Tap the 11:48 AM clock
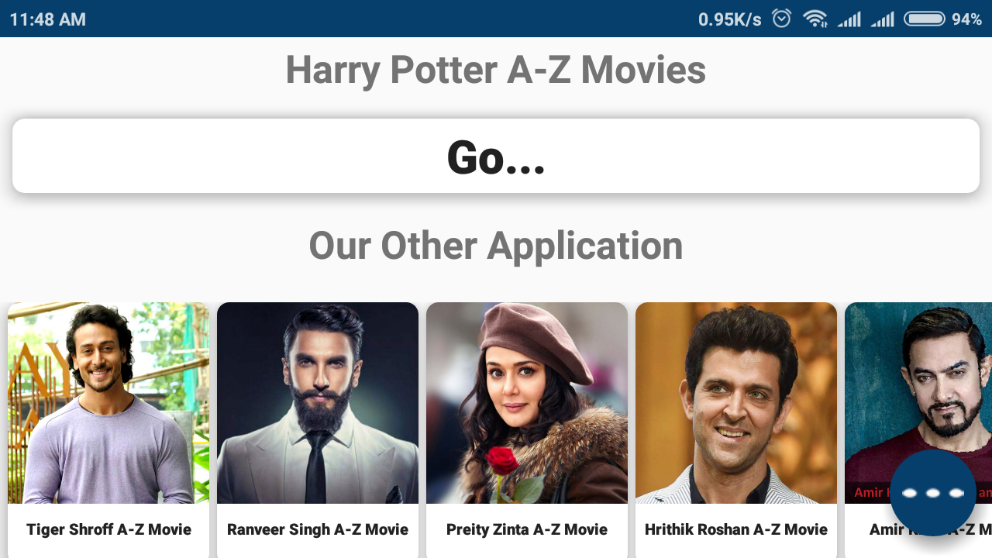 [x=47, y=19]
